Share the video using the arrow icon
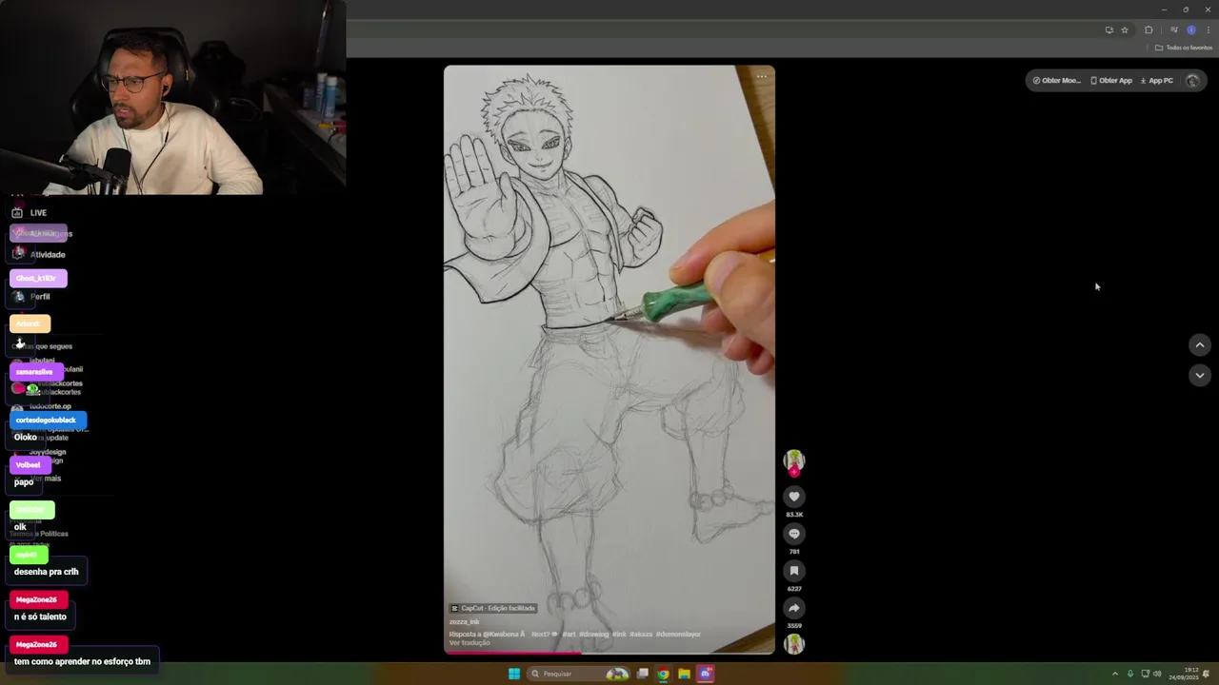 pyautogui.click(x=794, y=608)
